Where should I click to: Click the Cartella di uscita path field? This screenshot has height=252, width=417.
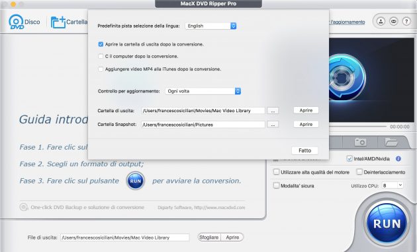[x=203, y=111]
